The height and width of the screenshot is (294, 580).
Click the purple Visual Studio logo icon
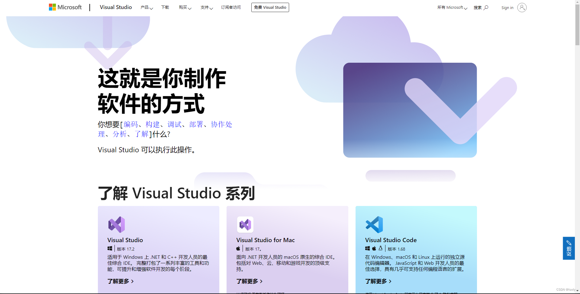coord(117,225)
